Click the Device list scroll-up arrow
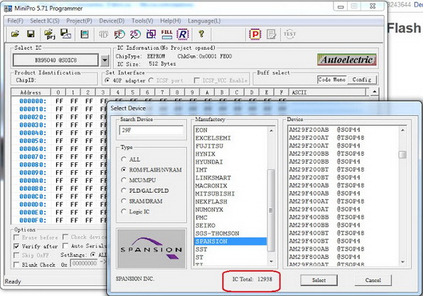 pyautogui.click(x=402, y=130)
